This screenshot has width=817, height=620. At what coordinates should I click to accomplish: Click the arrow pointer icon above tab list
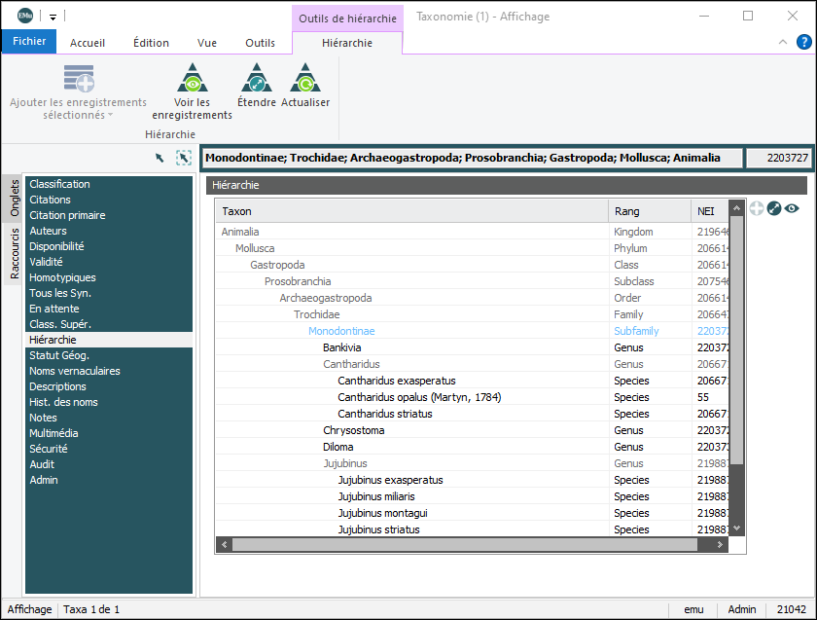160,158
